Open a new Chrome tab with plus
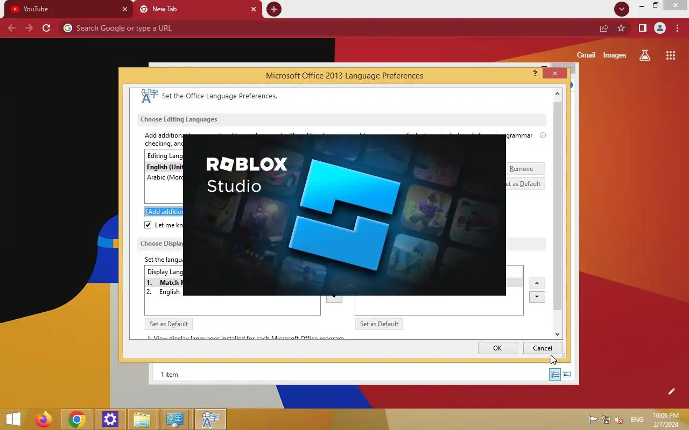 (274, 9)
